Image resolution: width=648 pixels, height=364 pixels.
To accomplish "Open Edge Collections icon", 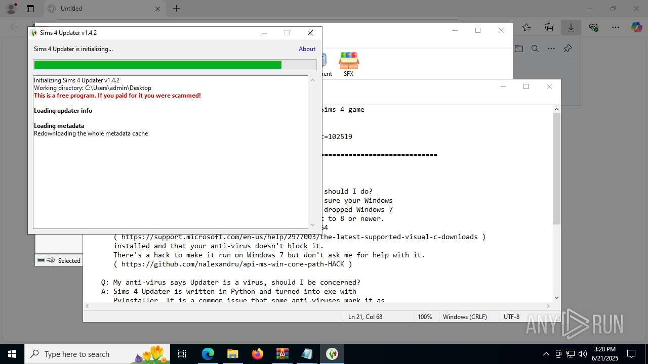I will (549, 27).
